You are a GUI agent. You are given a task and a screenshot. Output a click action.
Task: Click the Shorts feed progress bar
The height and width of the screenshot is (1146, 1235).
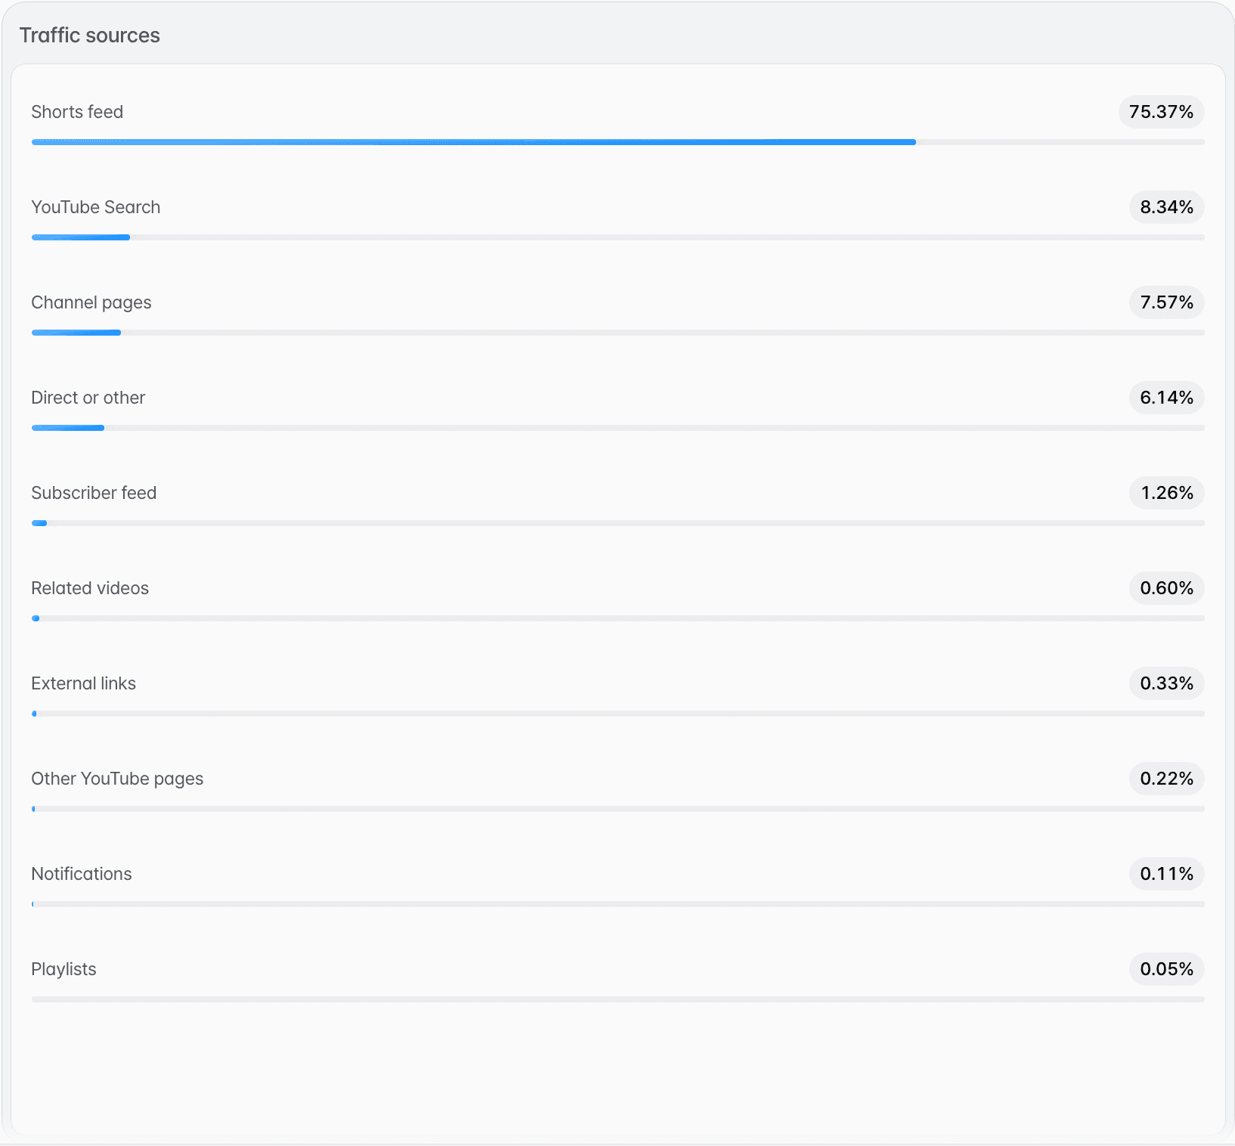617,142
